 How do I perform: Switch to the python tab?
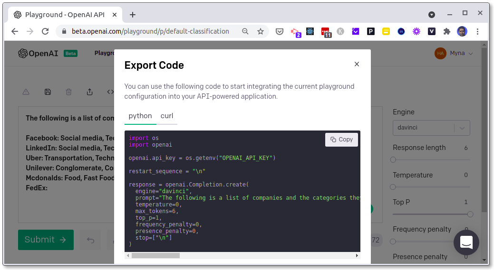pos(140,116)
